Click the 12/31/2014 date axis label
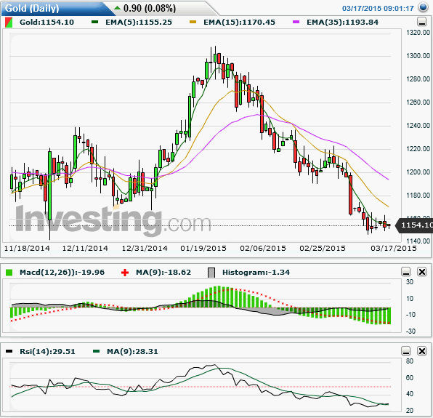 (145, 249)
